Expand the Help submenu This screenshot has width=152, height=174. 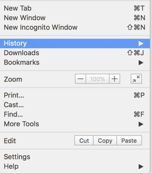[75, 166]
